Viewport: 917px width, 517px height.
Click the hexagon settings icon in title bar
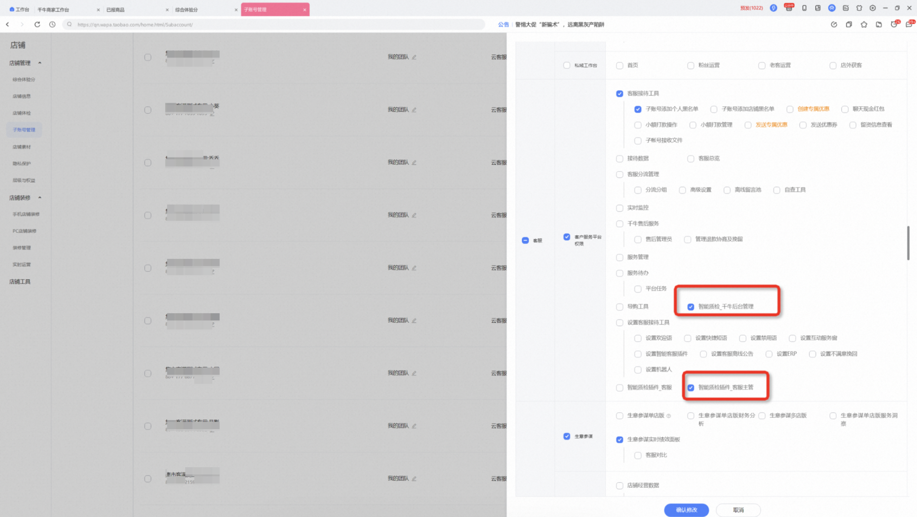coord(873,8)
